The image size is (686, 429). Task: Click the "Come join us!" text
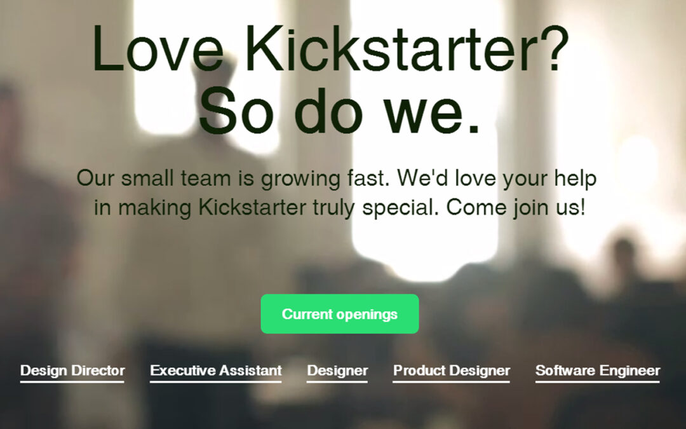pos(515,207)
